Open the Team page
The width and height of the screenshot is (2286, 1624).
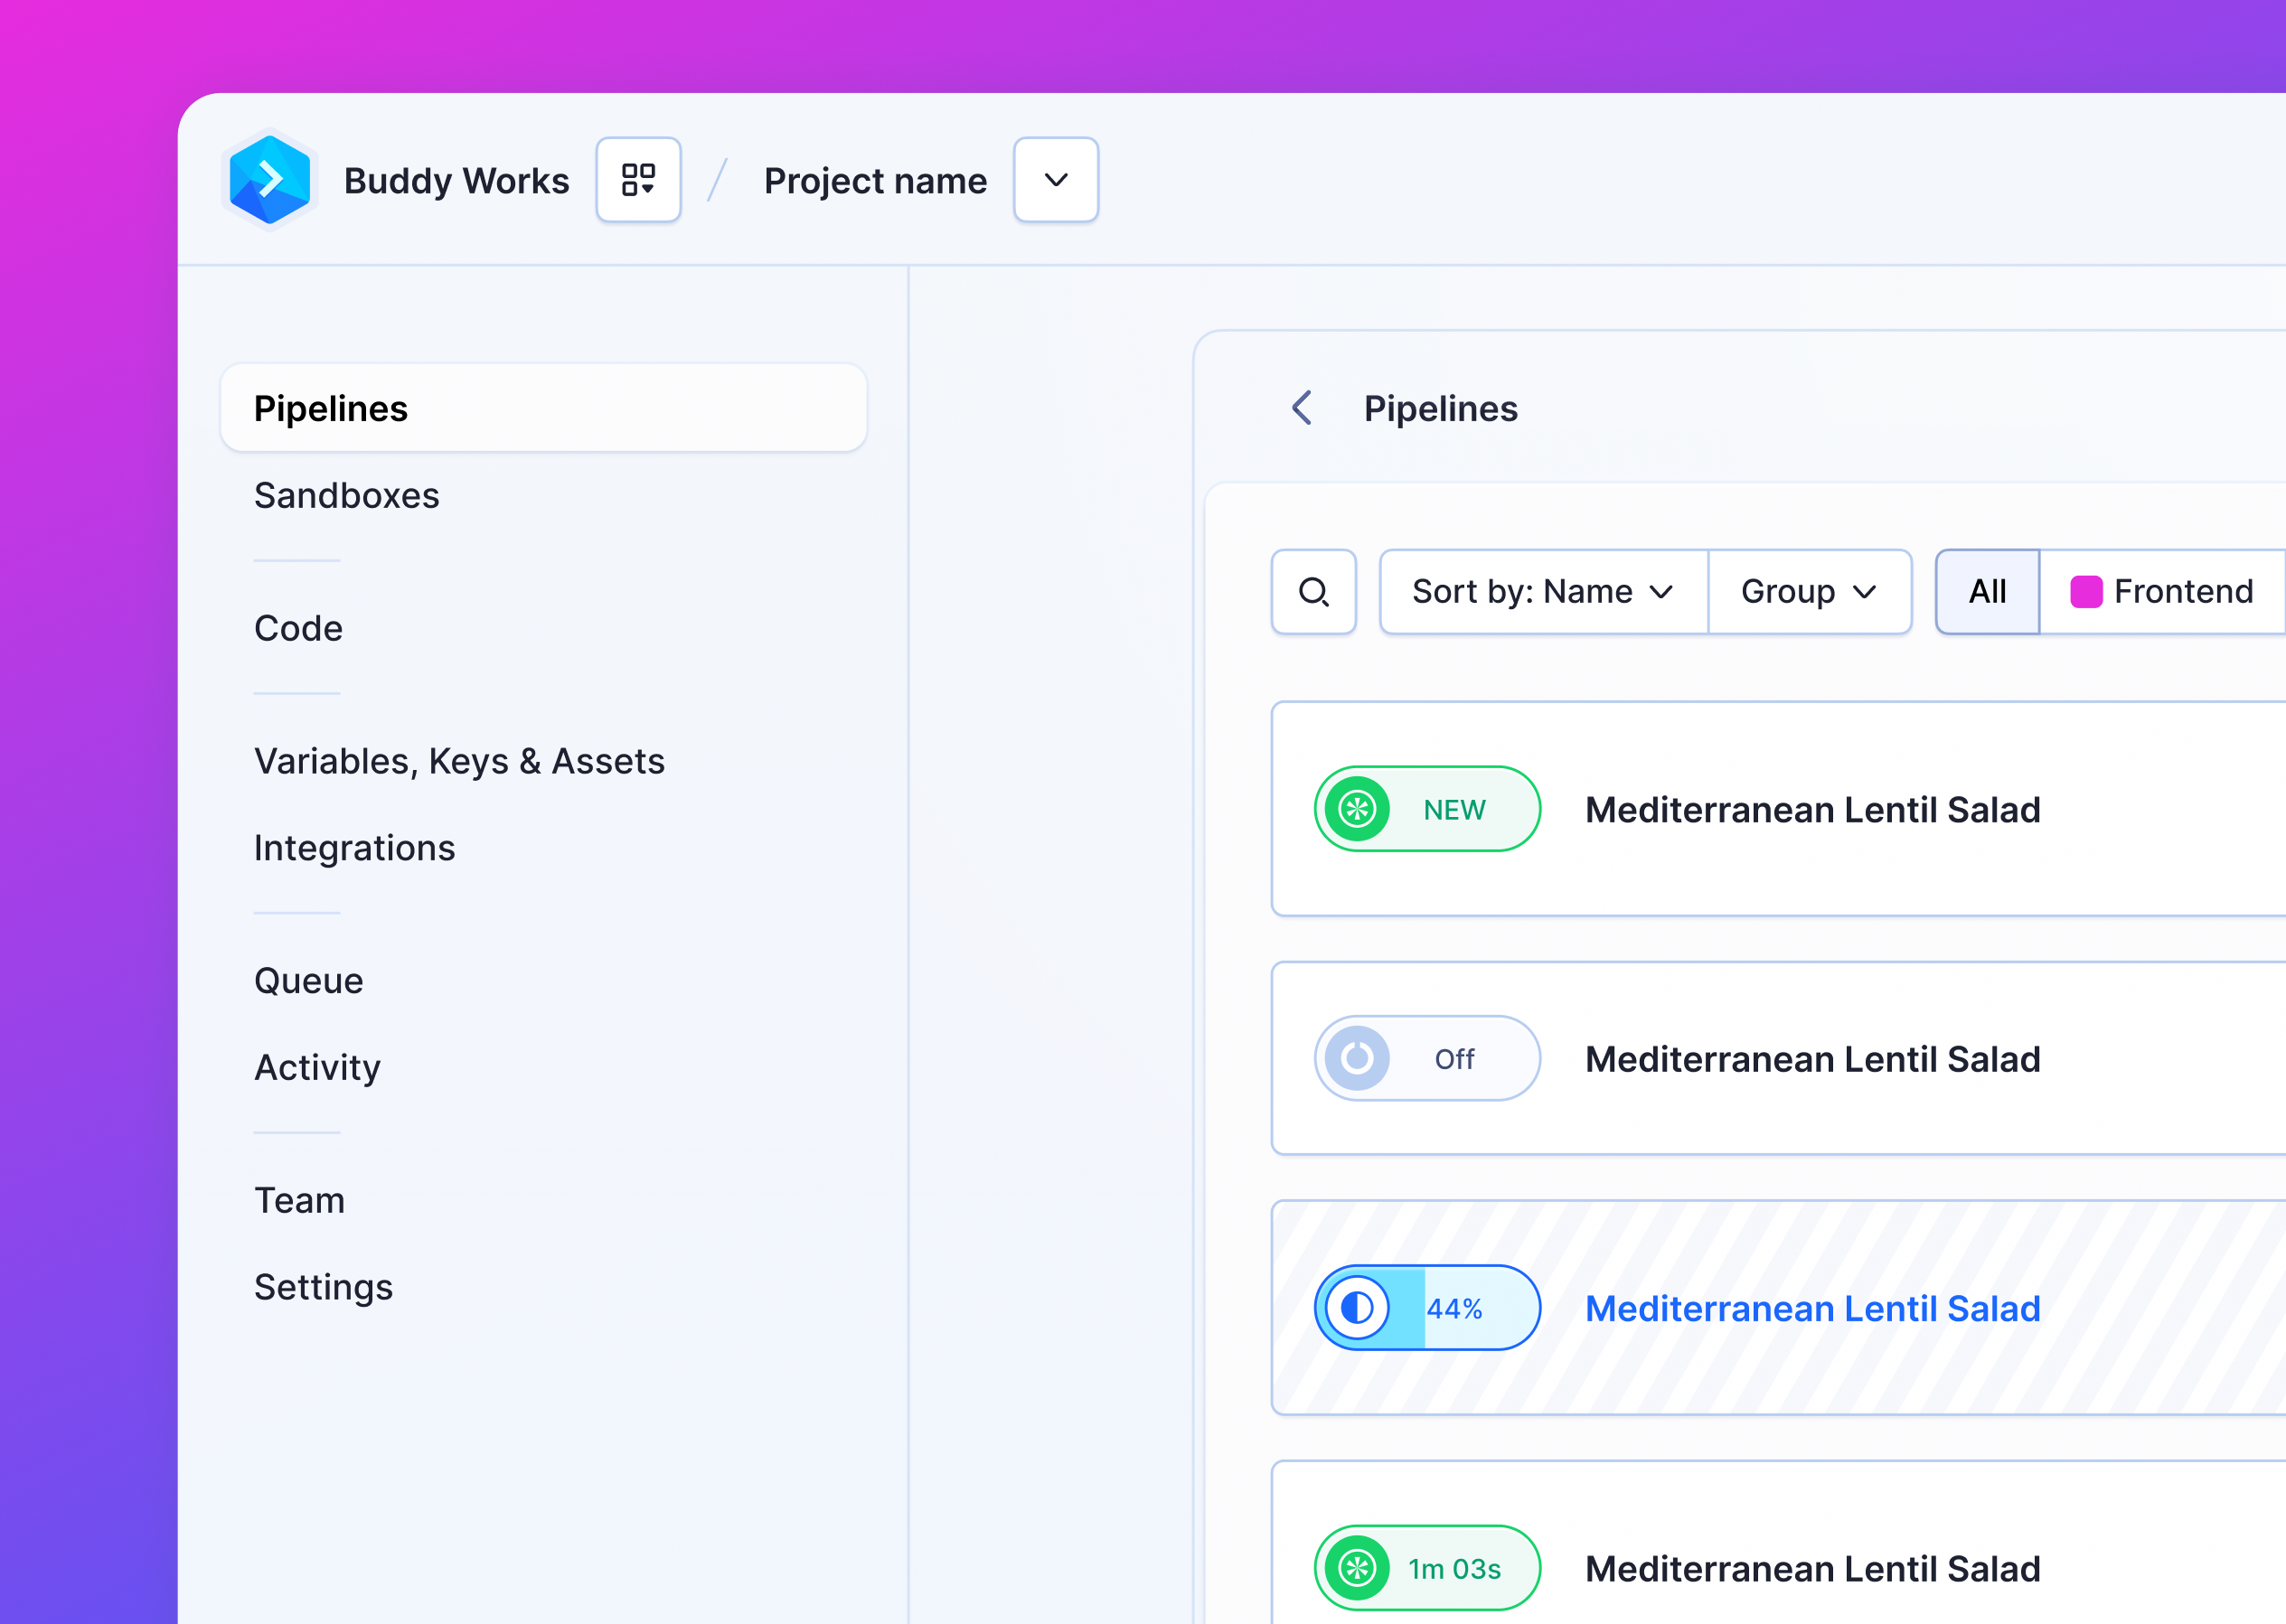click(x=299, y=1200)
